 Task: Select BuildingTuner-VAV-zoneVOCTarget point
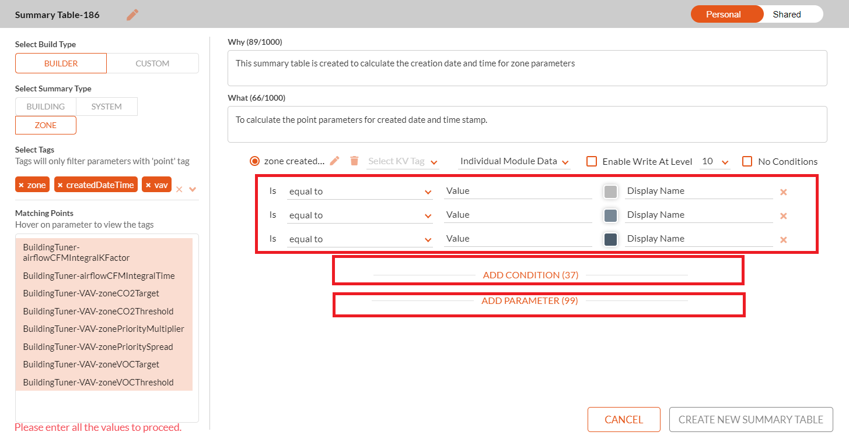coord(104,364)
